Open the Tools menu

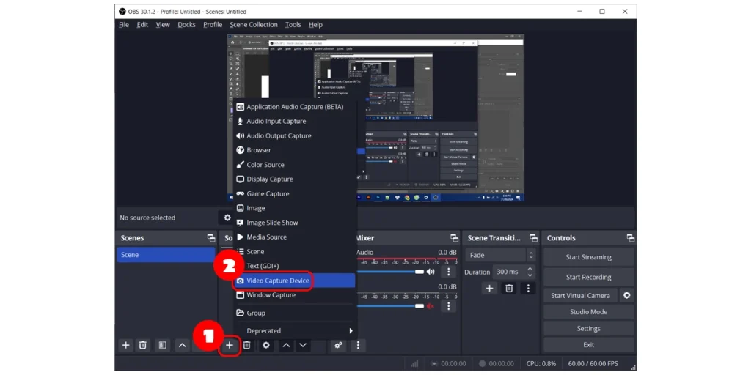tap(293, 24)
